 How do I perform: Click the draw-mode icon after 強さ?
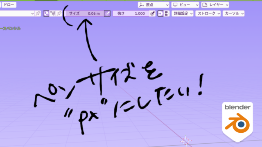(160, 13)
